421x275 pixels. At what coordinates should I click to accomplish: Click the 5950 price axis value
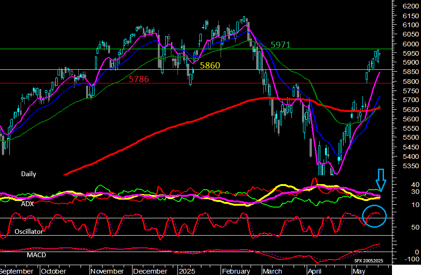(x=411, y=53)
